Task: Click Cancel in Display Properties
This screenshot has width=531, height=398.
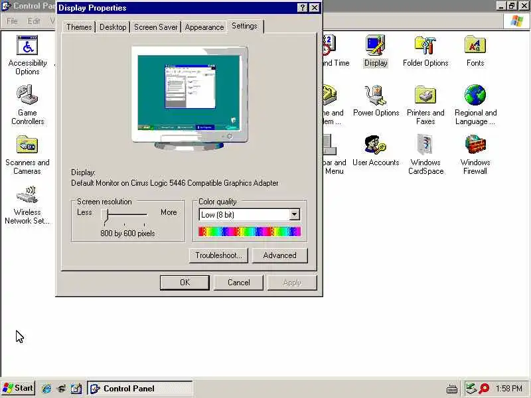Action: coord(238,283)
